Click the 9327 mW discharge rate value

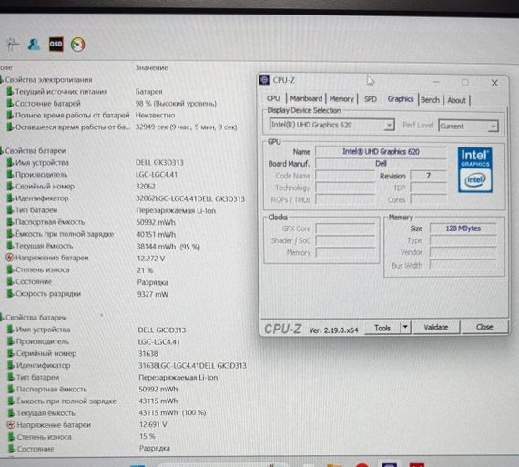(153, 294)
